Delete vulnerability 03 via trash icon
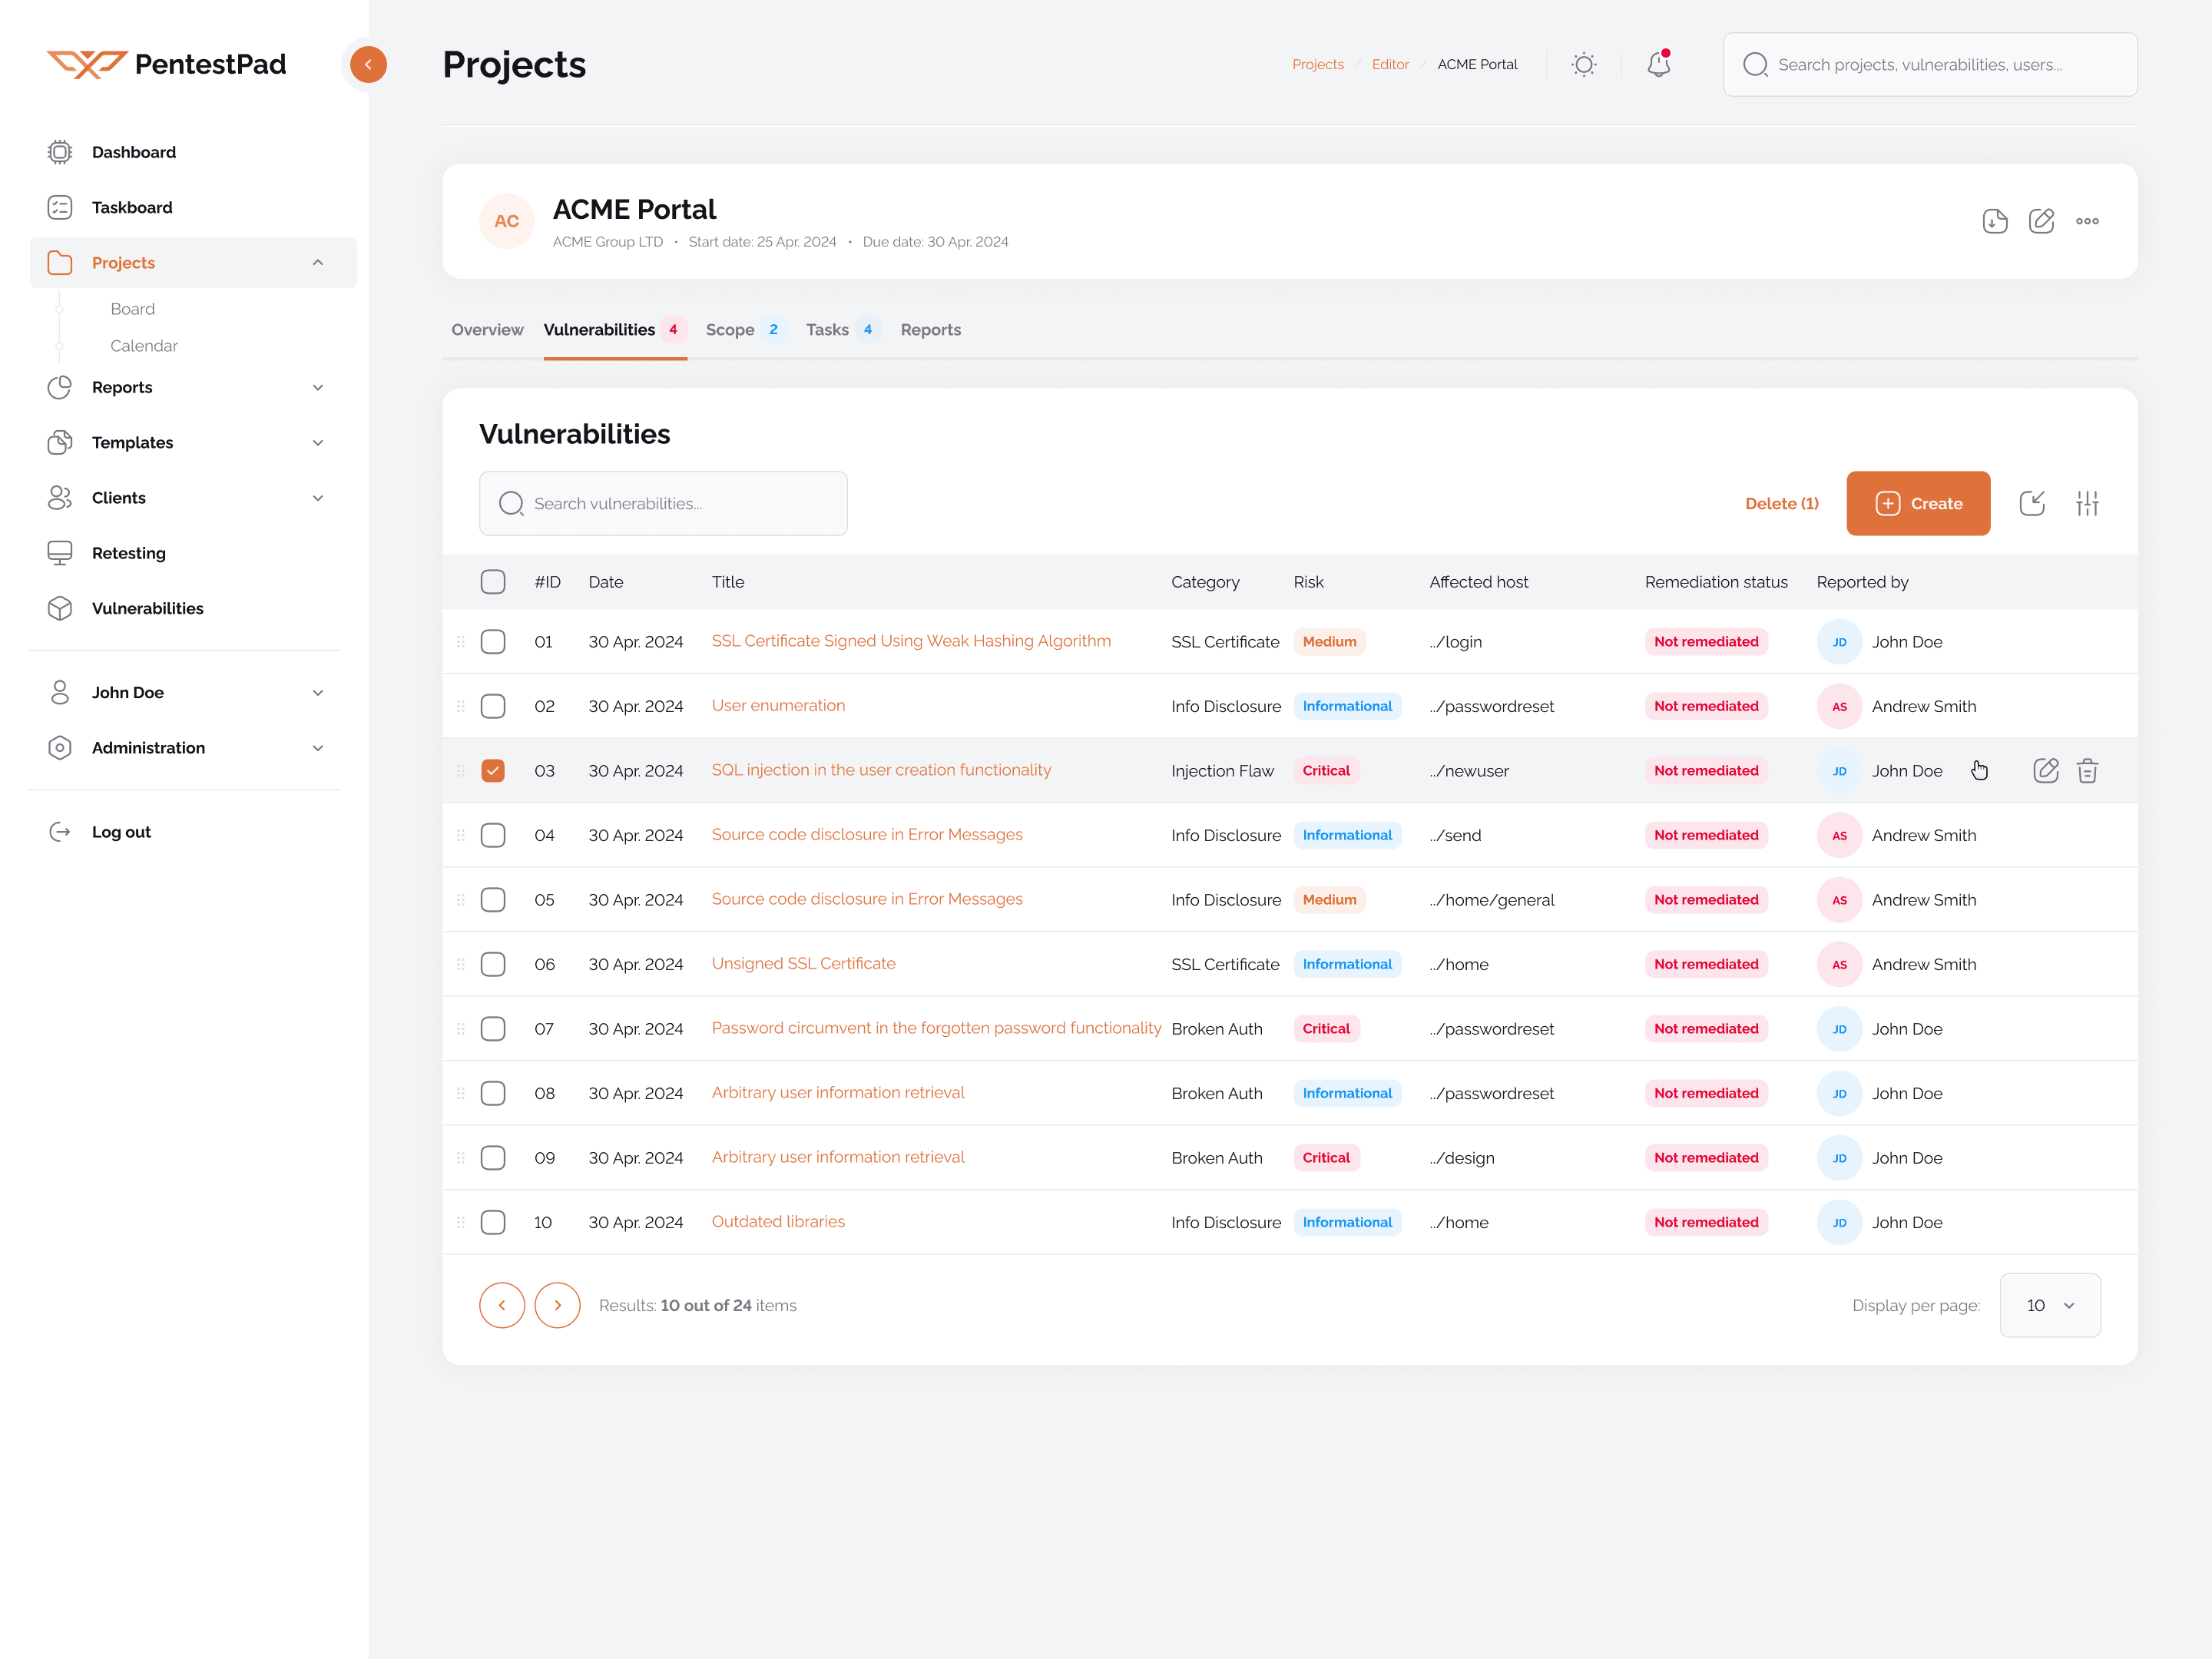 pos(2088,770)
